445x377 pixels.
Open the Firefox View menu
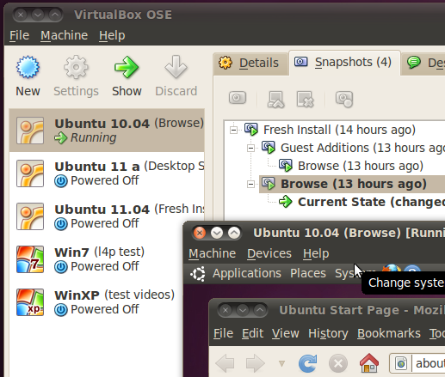click(x=286, y=333)
